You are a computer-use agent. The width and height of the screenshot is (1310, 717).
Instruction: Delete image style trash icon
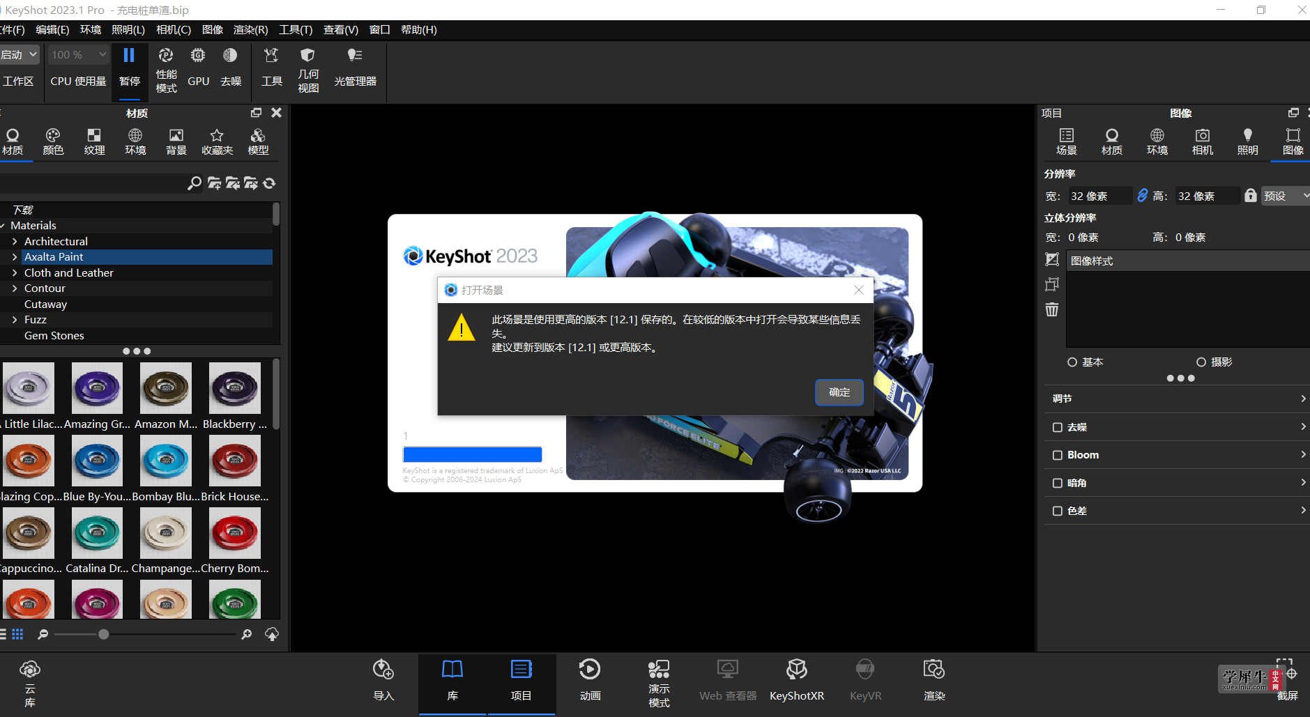point(1052,309)
